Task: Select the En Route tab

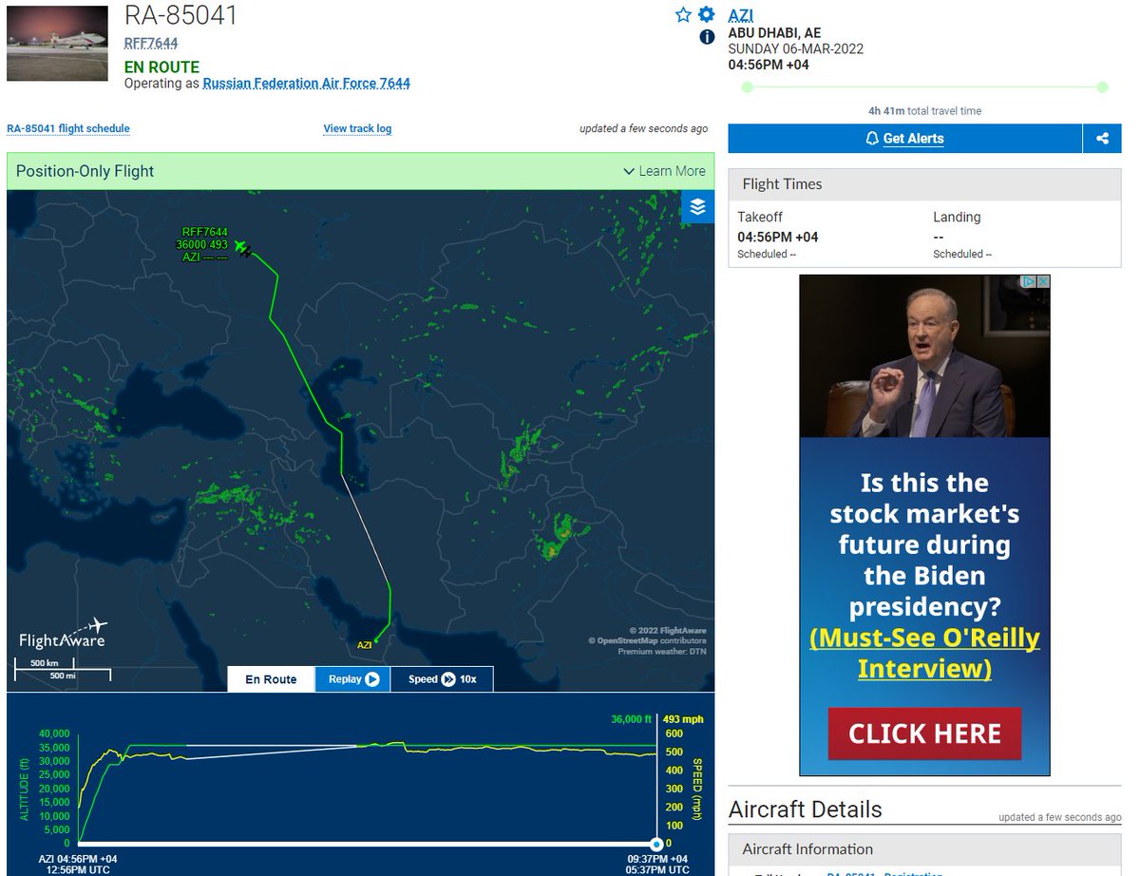Action: click(271, 679)
